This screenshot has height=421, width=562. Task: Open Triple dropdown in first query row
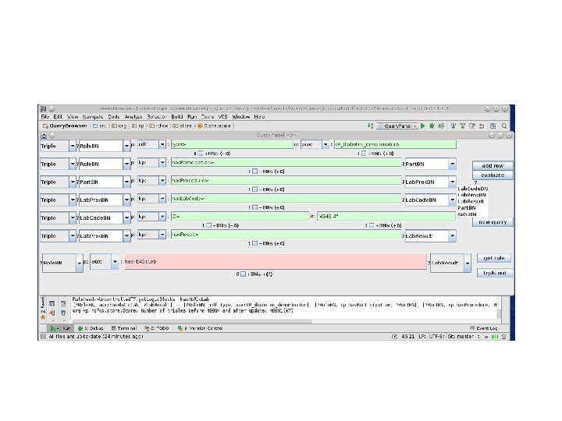[73, 146]
